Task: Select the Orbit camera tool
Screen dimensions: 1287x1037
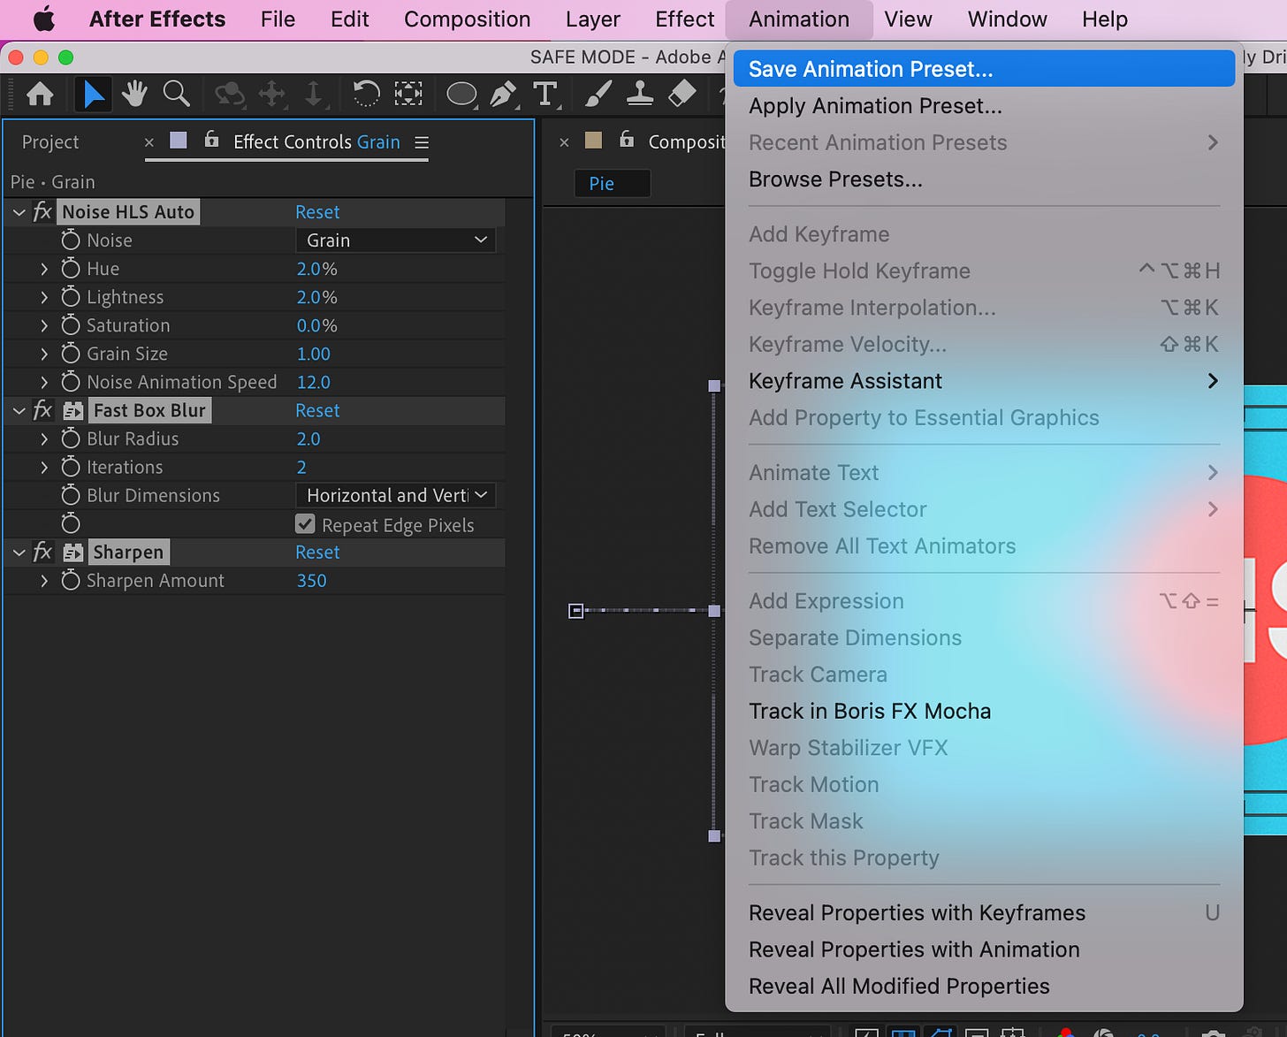Action: tap(230, 94)
